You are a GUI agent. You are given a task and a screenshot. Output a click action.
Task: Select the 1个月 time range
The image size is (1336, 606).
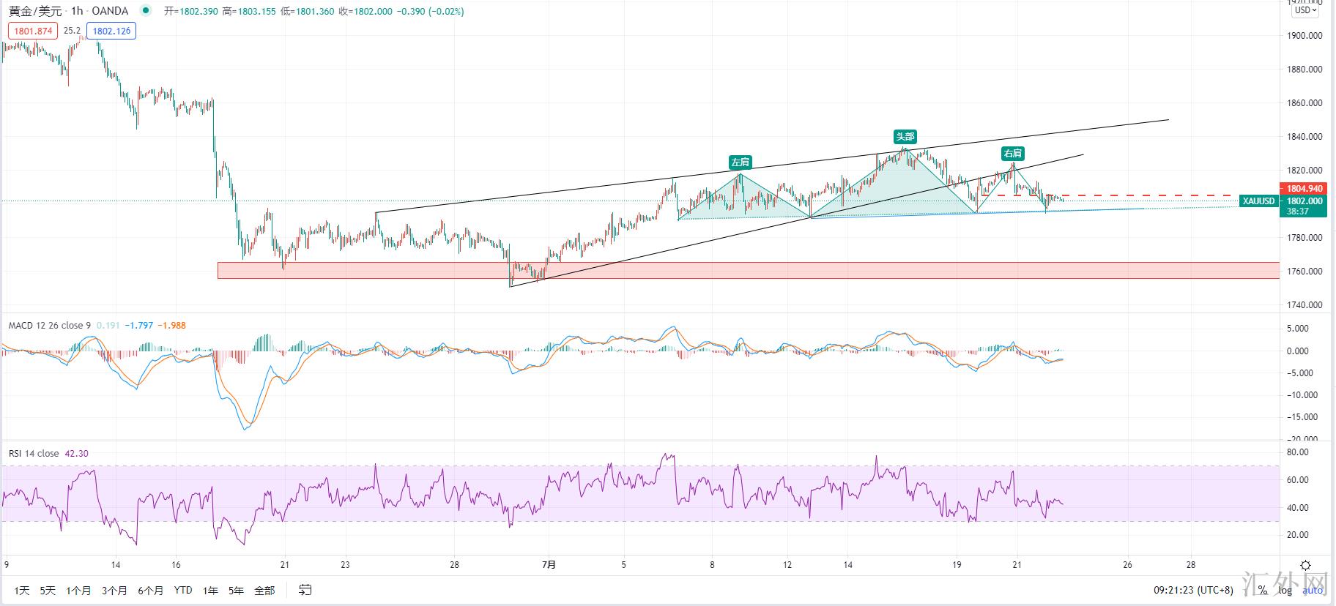(x=78, y=590)
